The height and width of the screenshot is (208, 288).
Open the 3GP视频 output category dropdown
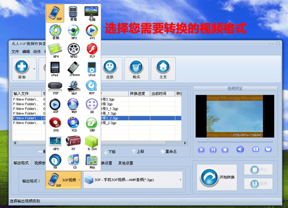coord(63,180)
